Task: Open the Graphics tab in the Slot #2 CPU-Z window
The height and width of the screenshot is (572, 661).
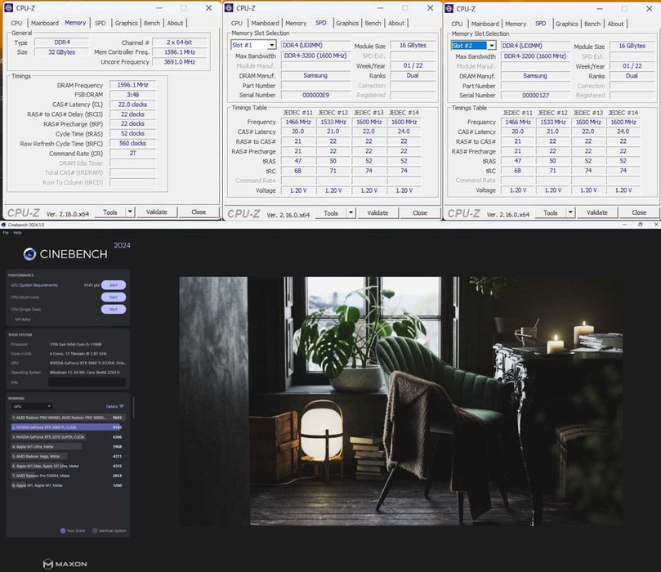Action: (x=566, y=24)
